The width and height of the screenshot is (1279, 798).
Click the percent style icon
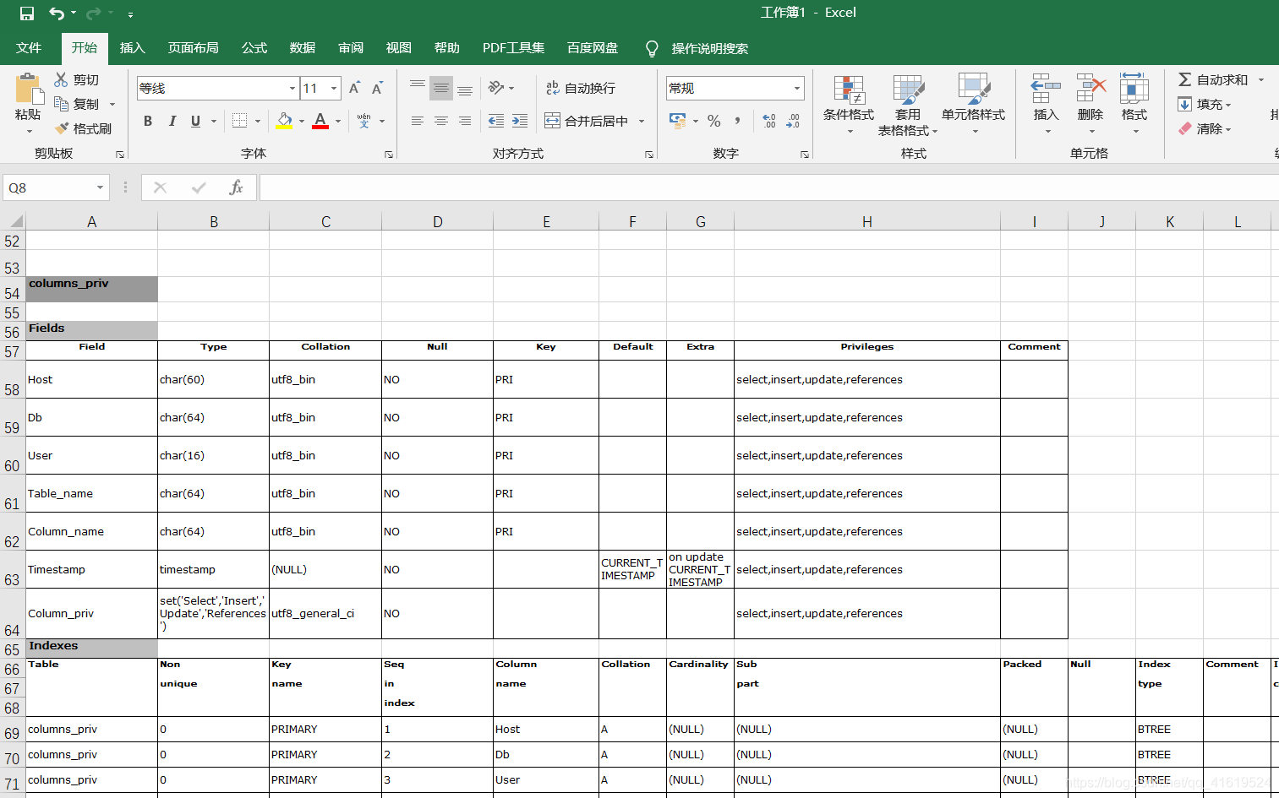click(x=714, y=121)
